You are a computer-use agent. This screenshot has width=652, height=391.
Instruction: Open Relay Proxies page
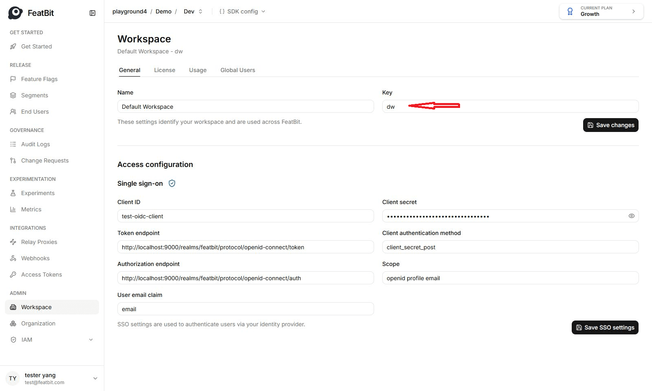point(52,242)
